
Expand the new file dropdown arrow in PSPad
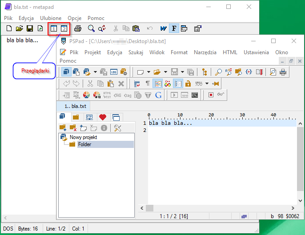click(148, 72)
